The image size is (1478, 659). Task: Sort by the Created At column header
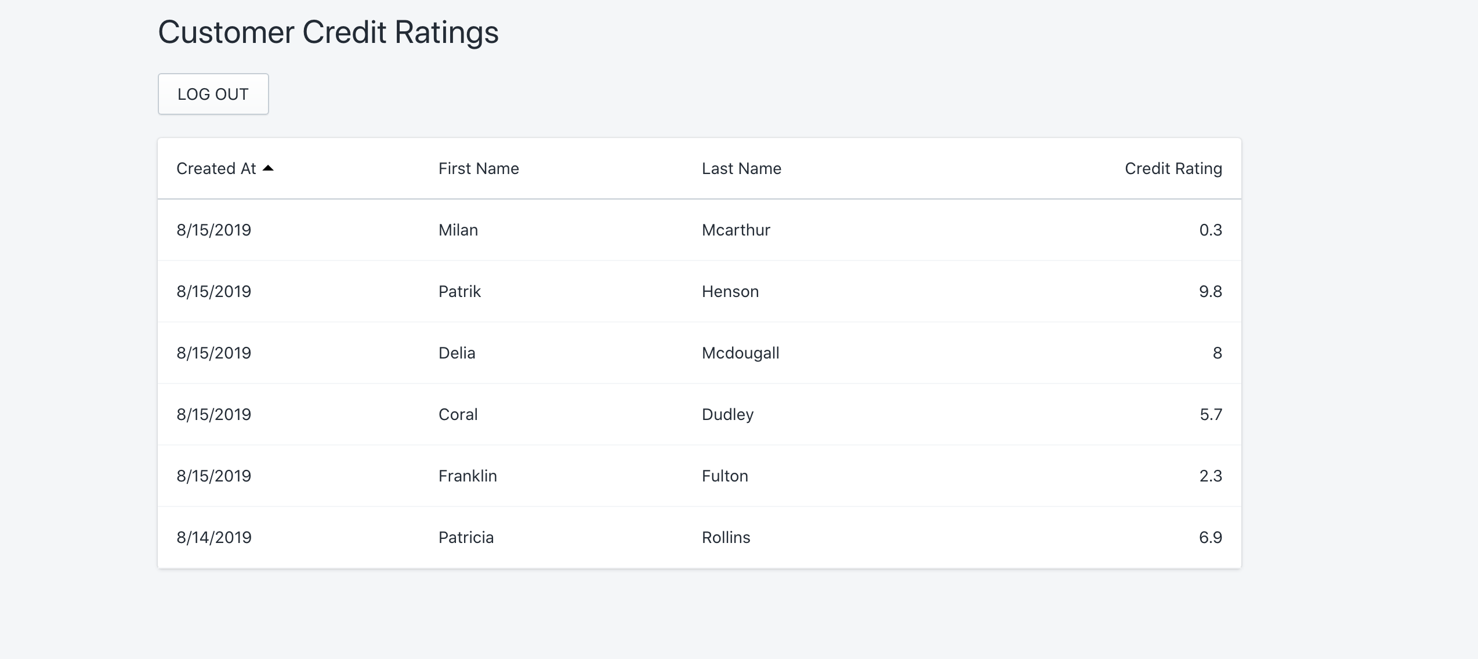pos(216,169)
